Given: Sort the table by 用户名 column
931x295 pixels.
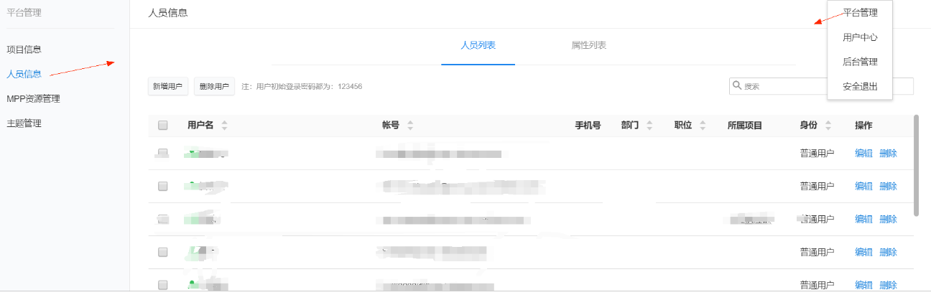Looking at the screenshot, I should pos(224,126).
